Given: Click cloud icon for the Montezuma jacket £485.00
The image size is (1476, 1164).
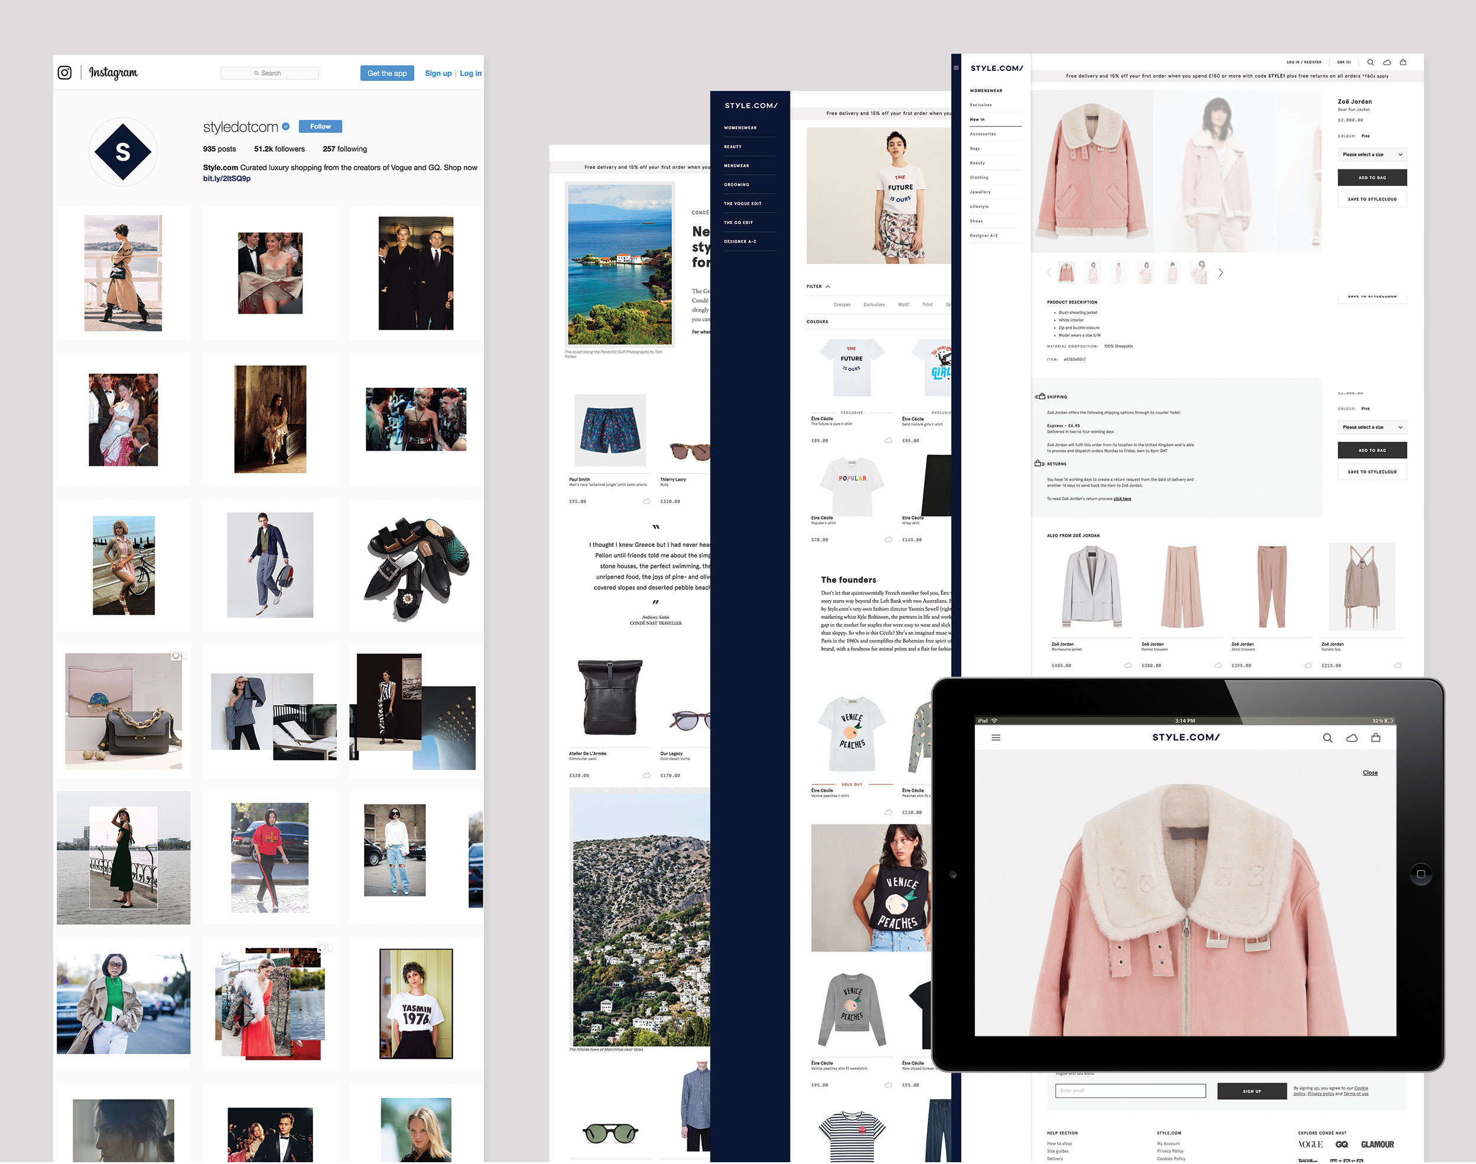Looking at the screenshot, I should [1127, 665].
